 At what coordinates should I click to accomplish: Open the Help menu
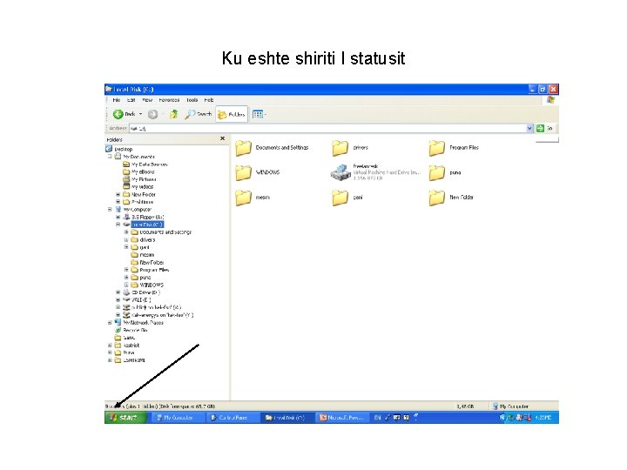209,100
